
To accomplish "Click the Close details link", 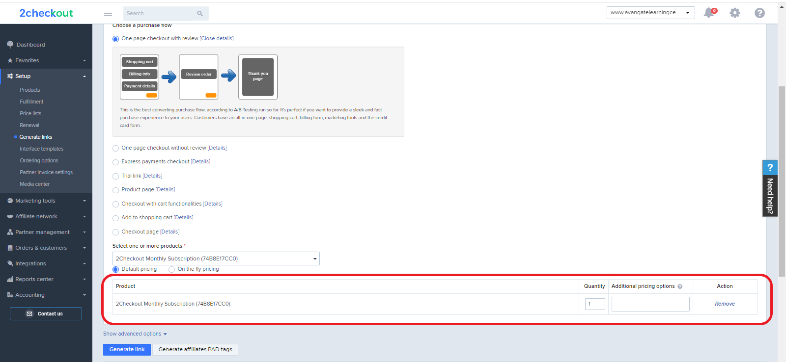I will pos(217,38).
